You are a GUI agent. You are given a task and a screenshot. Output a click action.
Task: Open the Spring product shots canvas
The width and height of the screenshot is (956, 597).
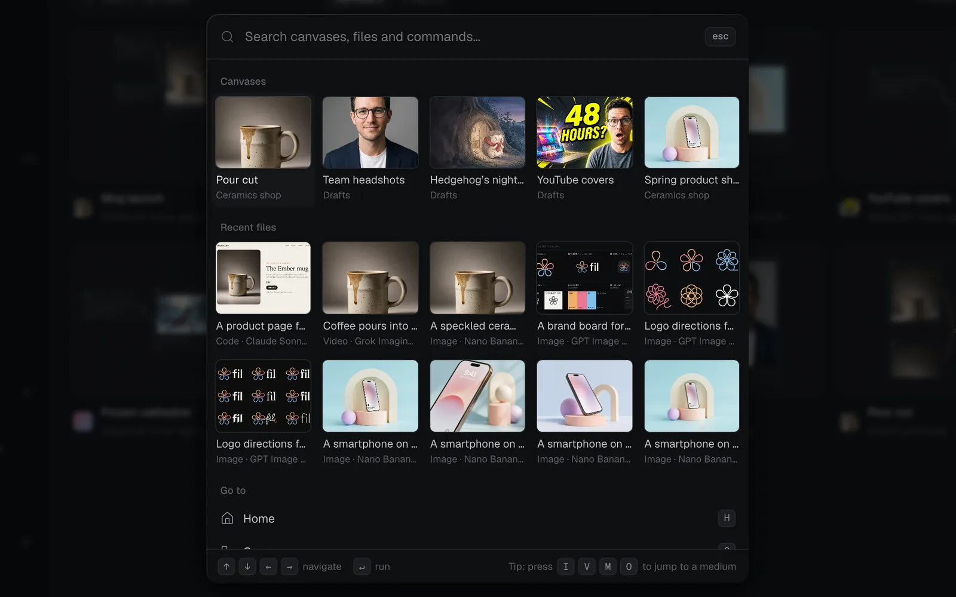pos(691,149)
